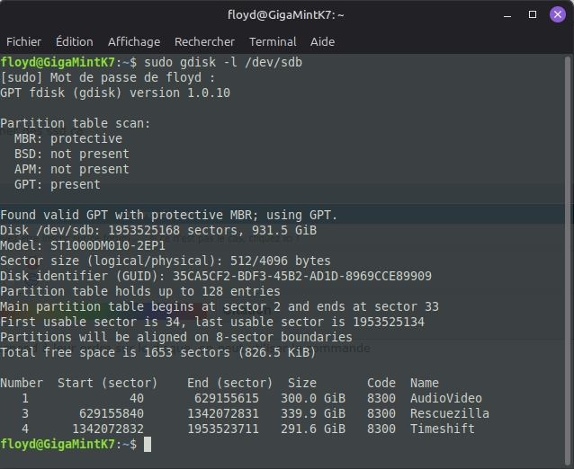The width and height of the screenshot is (574, 469).
Task: Maximize the terminal window
Action: [534, 14]
